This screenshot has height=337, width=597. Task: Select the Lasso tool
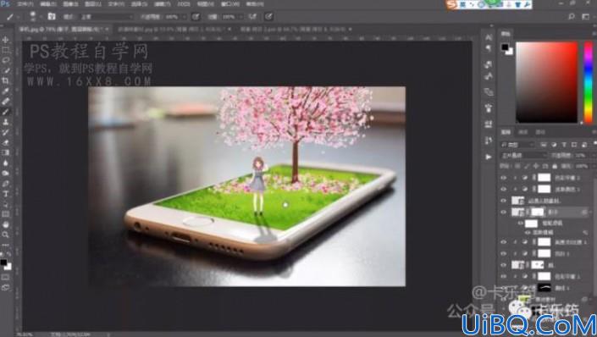click(x=5, y=60)
